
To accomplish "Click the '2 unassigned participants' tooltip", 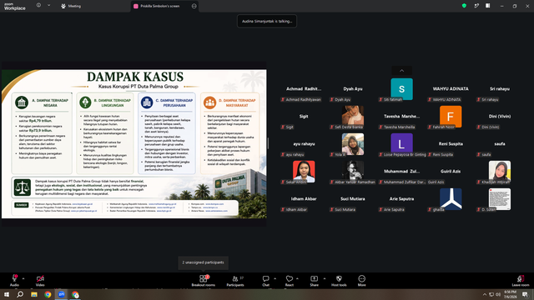I will 203,262.
